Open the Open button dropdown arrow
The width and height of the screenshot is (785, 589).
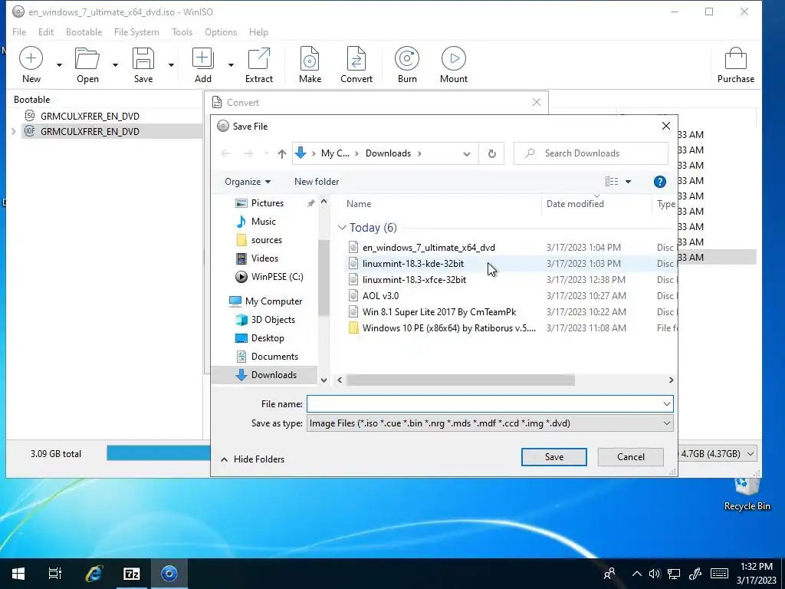coord(115,64)
